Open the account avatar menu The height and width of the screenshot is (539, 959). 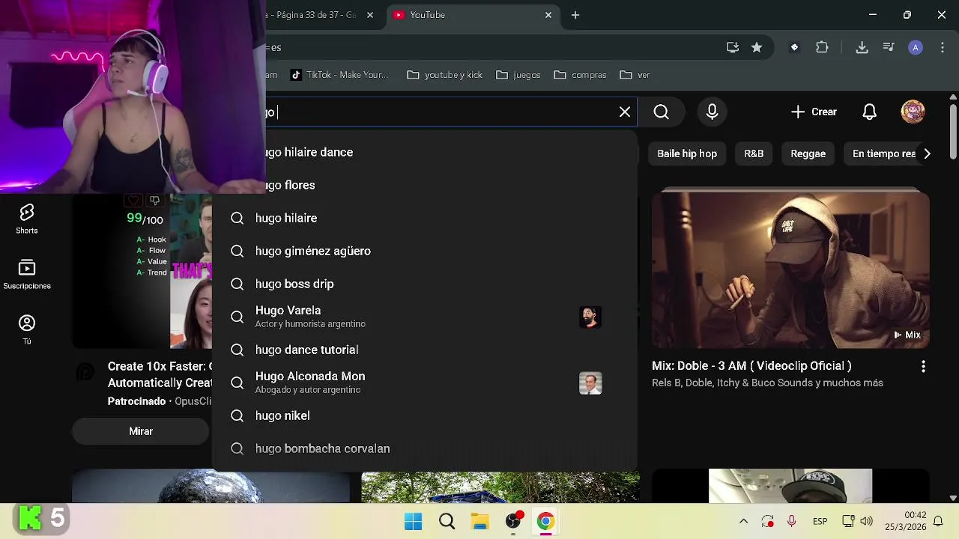pyautogui.click(x=913, y=112)
